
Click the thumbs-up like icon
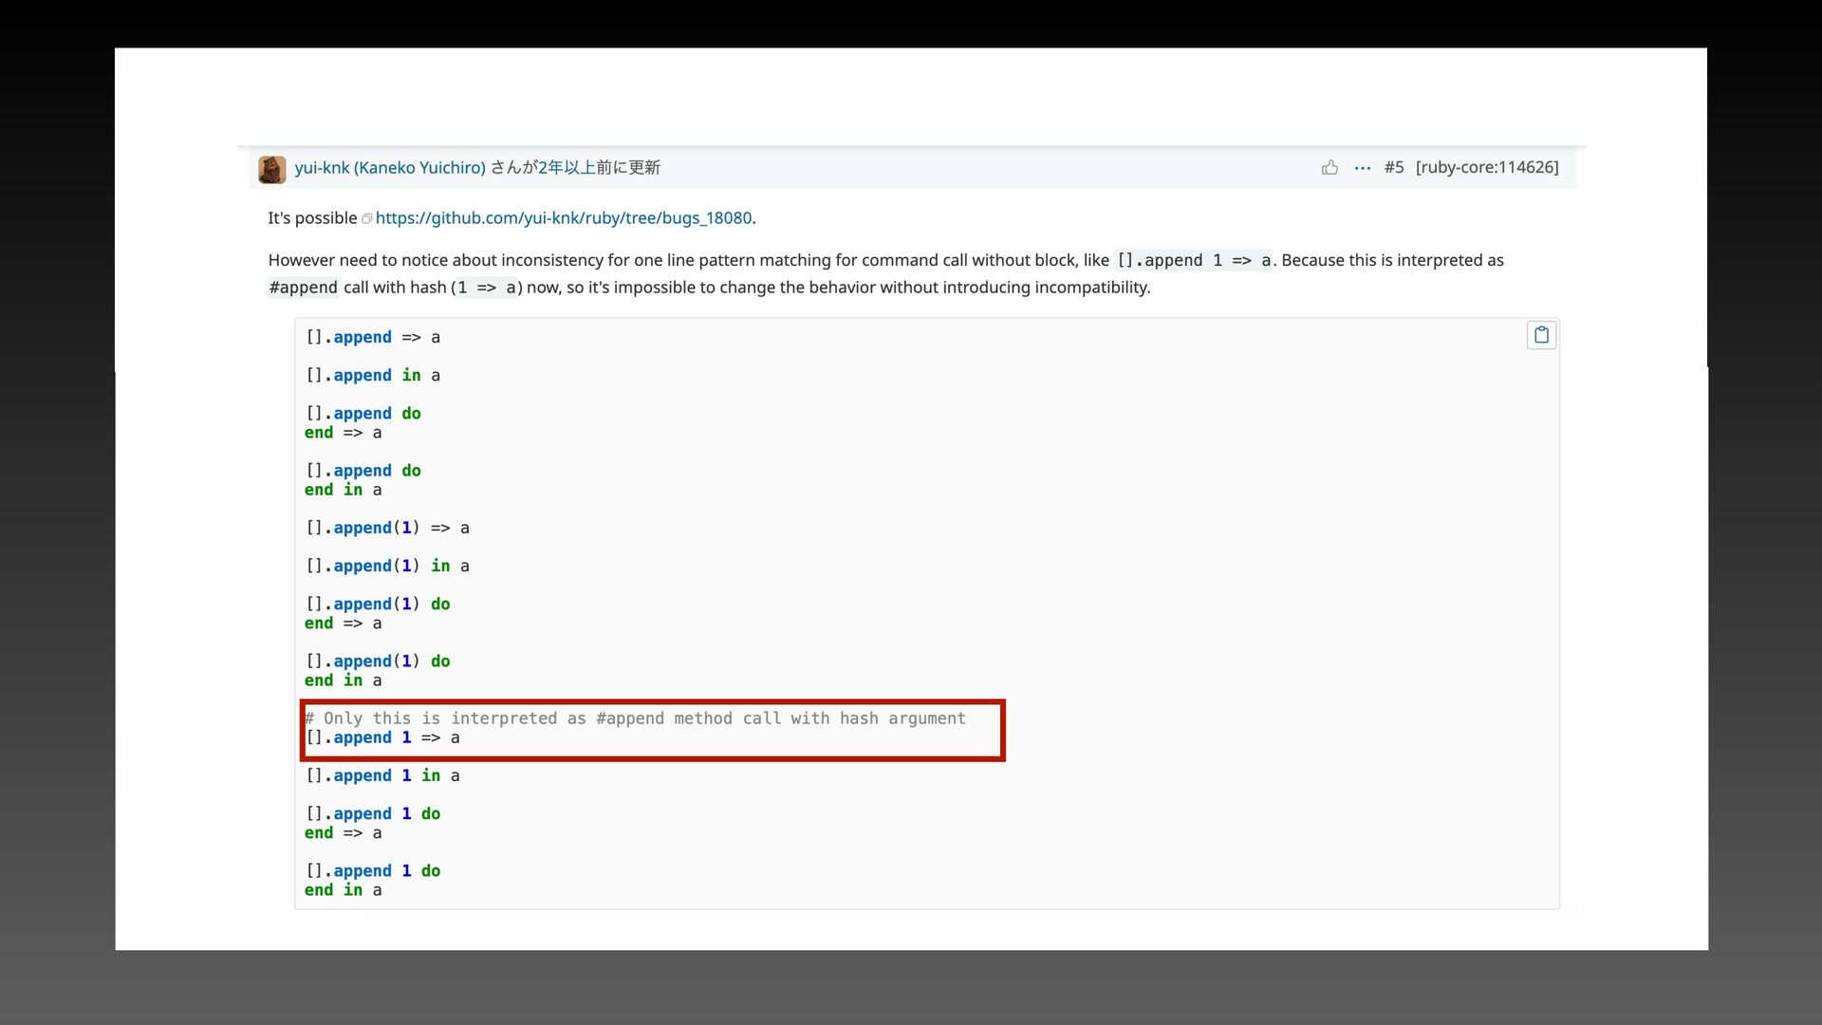pos(1329,168)
